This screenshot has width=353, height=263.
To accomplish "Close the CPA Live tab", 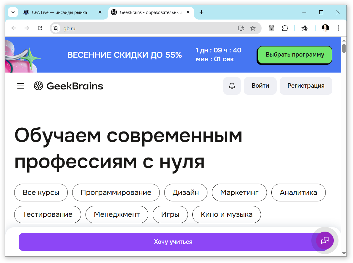I will pyautogui.click(x=100, y=12).
